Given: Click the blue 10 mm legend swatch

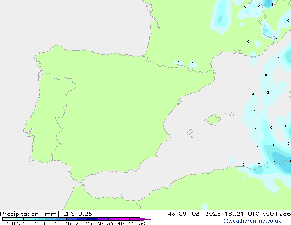Looking at the screenshot, I should (61, 219).
